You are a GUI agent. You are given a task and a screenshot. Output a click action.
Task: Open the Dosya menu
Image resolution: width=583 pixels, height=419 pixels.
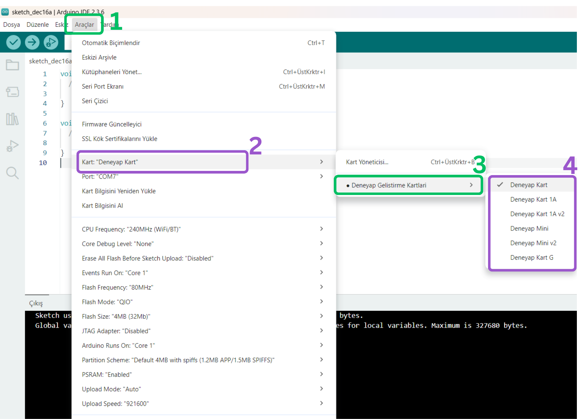11,24
